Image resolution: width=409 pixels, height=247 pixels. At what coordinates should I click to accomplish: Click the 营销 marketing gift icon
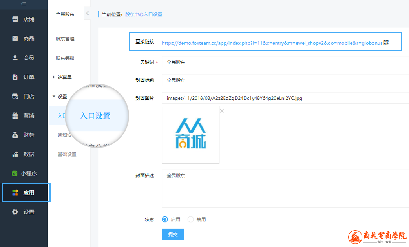[x=15, y=115]
